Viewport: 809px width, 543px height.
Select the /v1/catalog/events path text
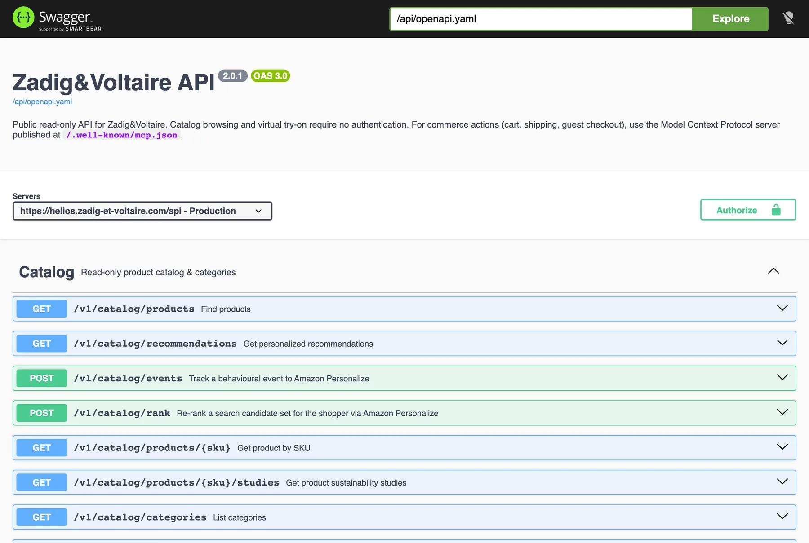(x=128, y=378)
